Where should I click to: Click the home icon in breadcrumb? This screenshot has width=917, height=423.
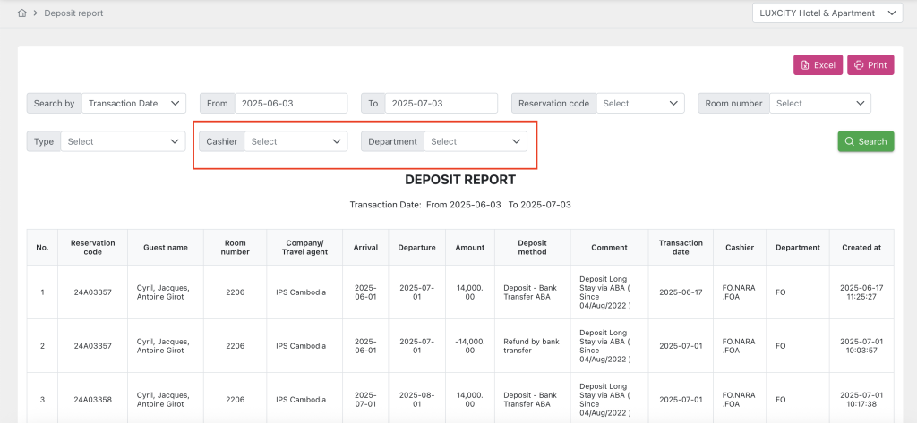[x=21, y=13]
